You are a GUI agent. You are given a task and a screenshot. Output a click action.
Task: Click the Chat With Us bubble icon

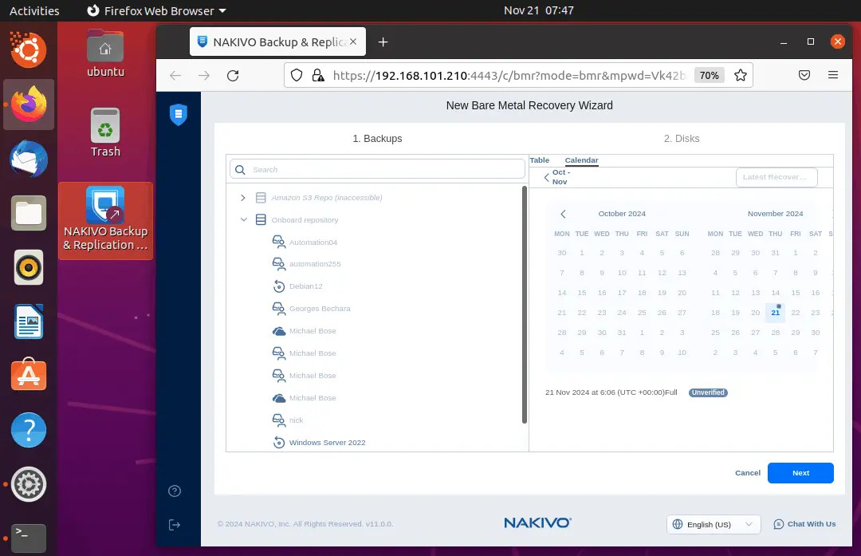coord(779,524)
